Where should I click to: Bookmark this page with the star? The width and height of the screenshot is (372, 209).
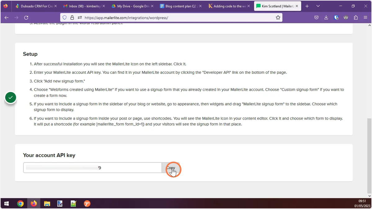[x=278, y=18]
